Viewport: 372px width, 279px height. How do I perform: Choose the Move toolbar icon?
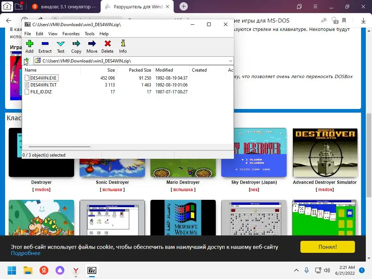coord(92,46)
